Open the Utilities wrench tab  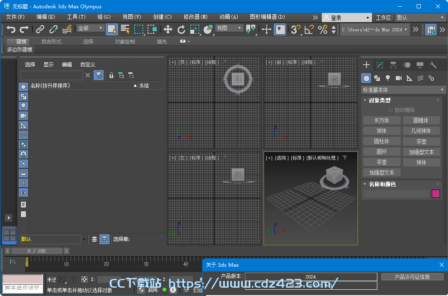[433, 65]
